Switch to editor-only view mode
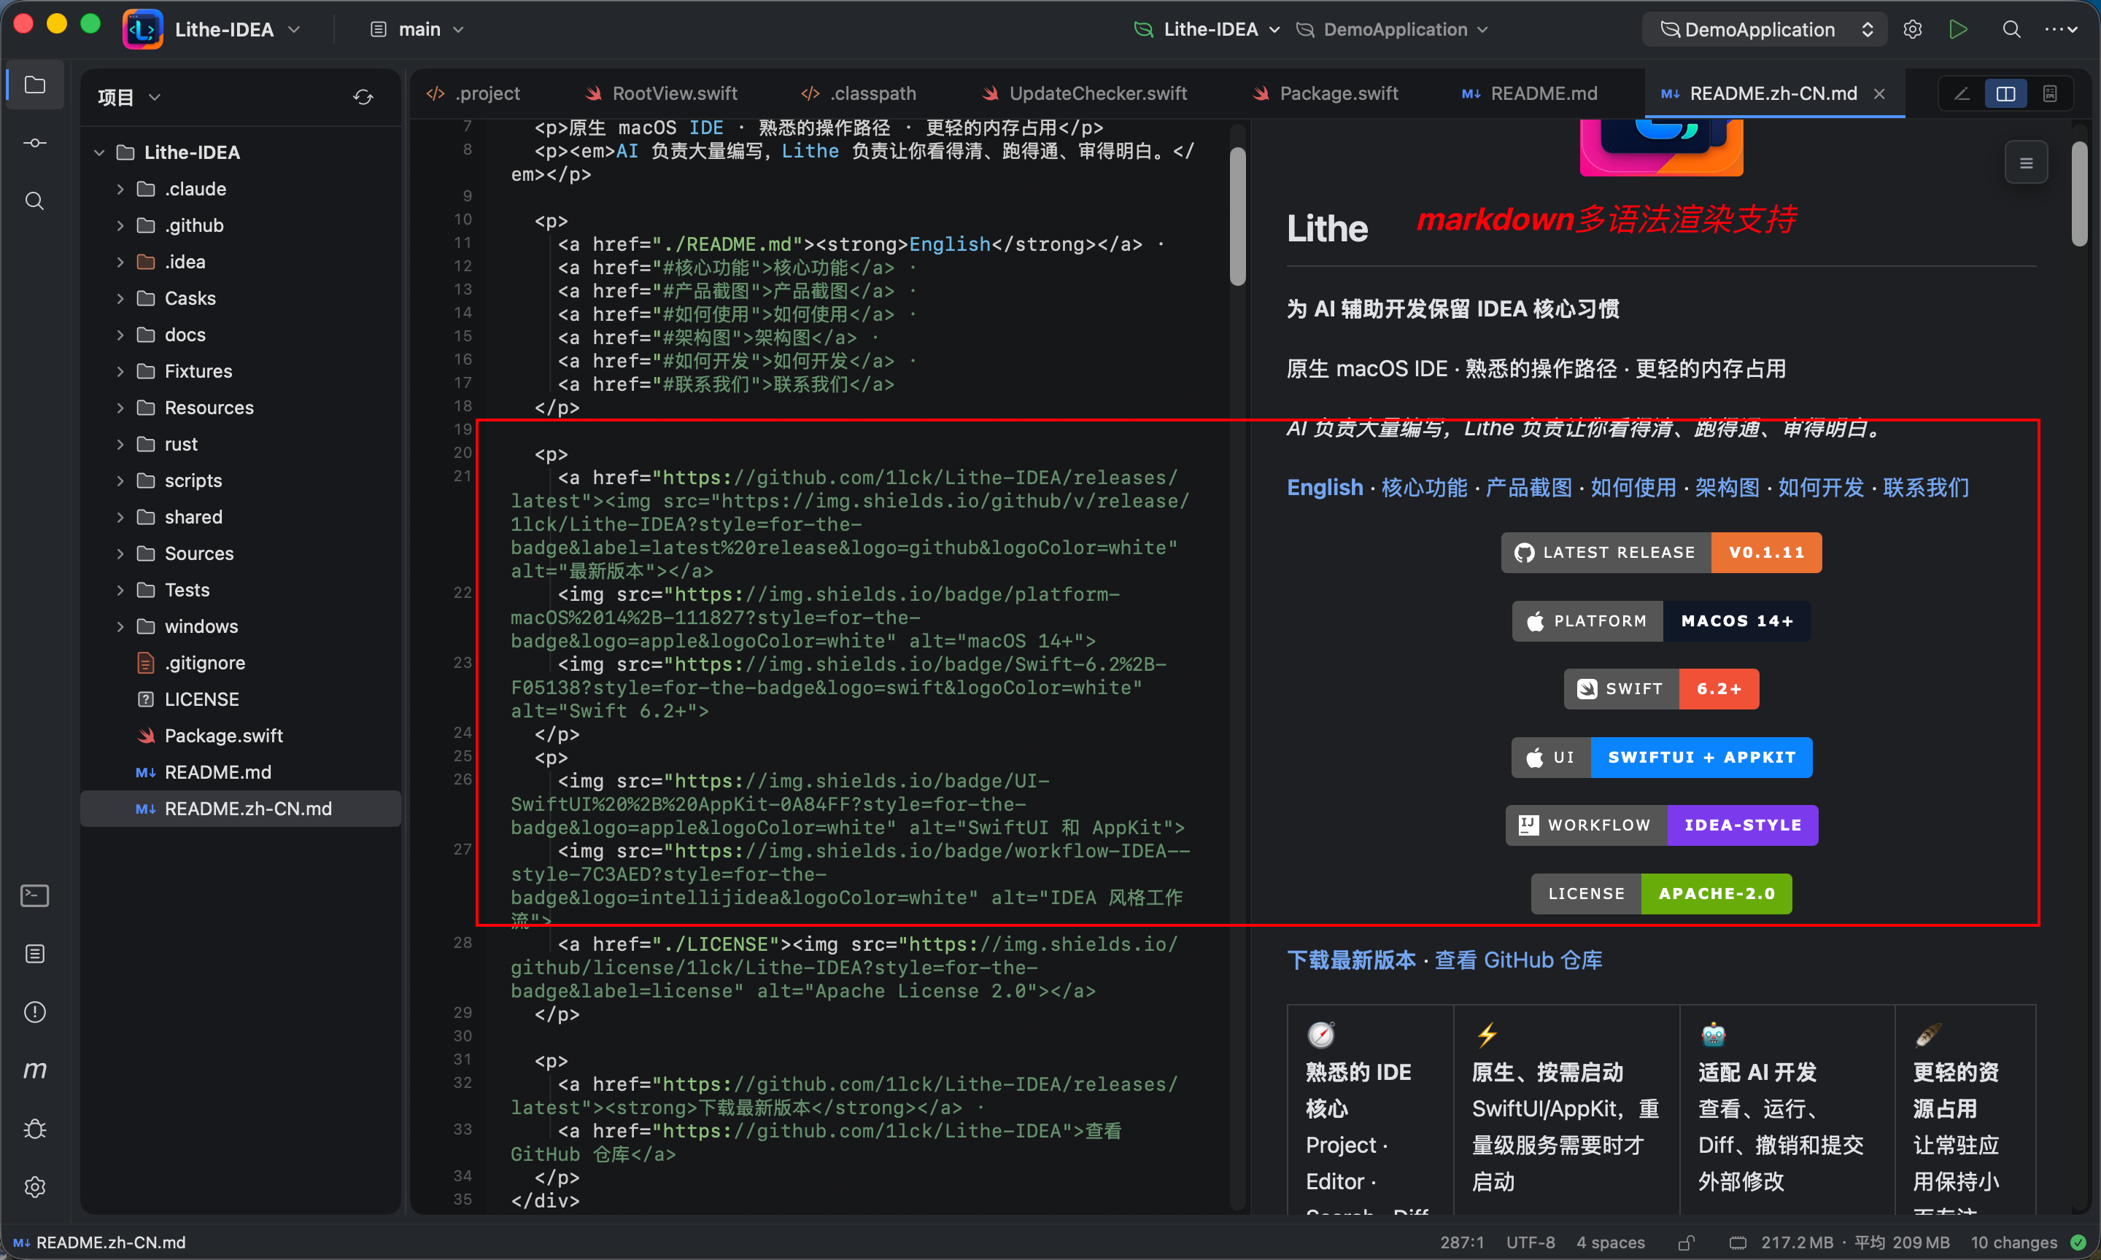Image resolution: width=2101 pixels, height=1260 pixels. [1962, 93]
